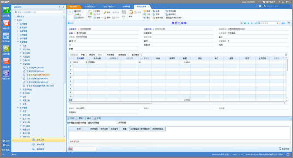Click the maximize-grid icon above the table
The height and width of the screenshot is (158, 293).
(286, 55)
